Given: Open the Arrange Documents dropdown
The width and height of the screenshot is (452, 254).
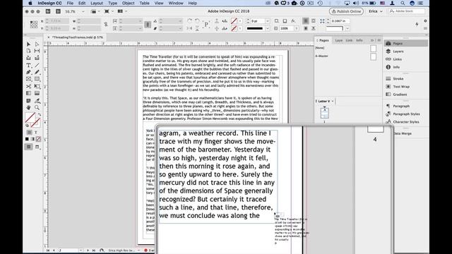Looking at the screenshot, I should (x=121, y=11).
